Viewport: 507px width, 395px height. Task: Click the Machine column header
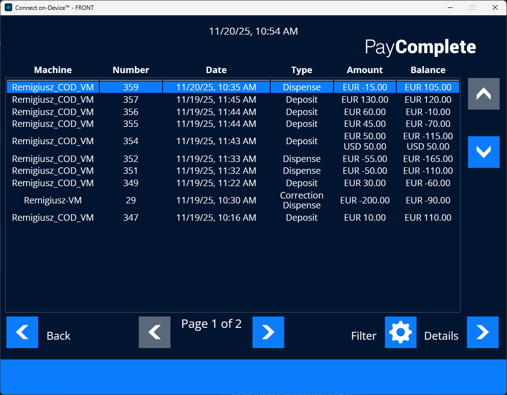click(52, 70)
